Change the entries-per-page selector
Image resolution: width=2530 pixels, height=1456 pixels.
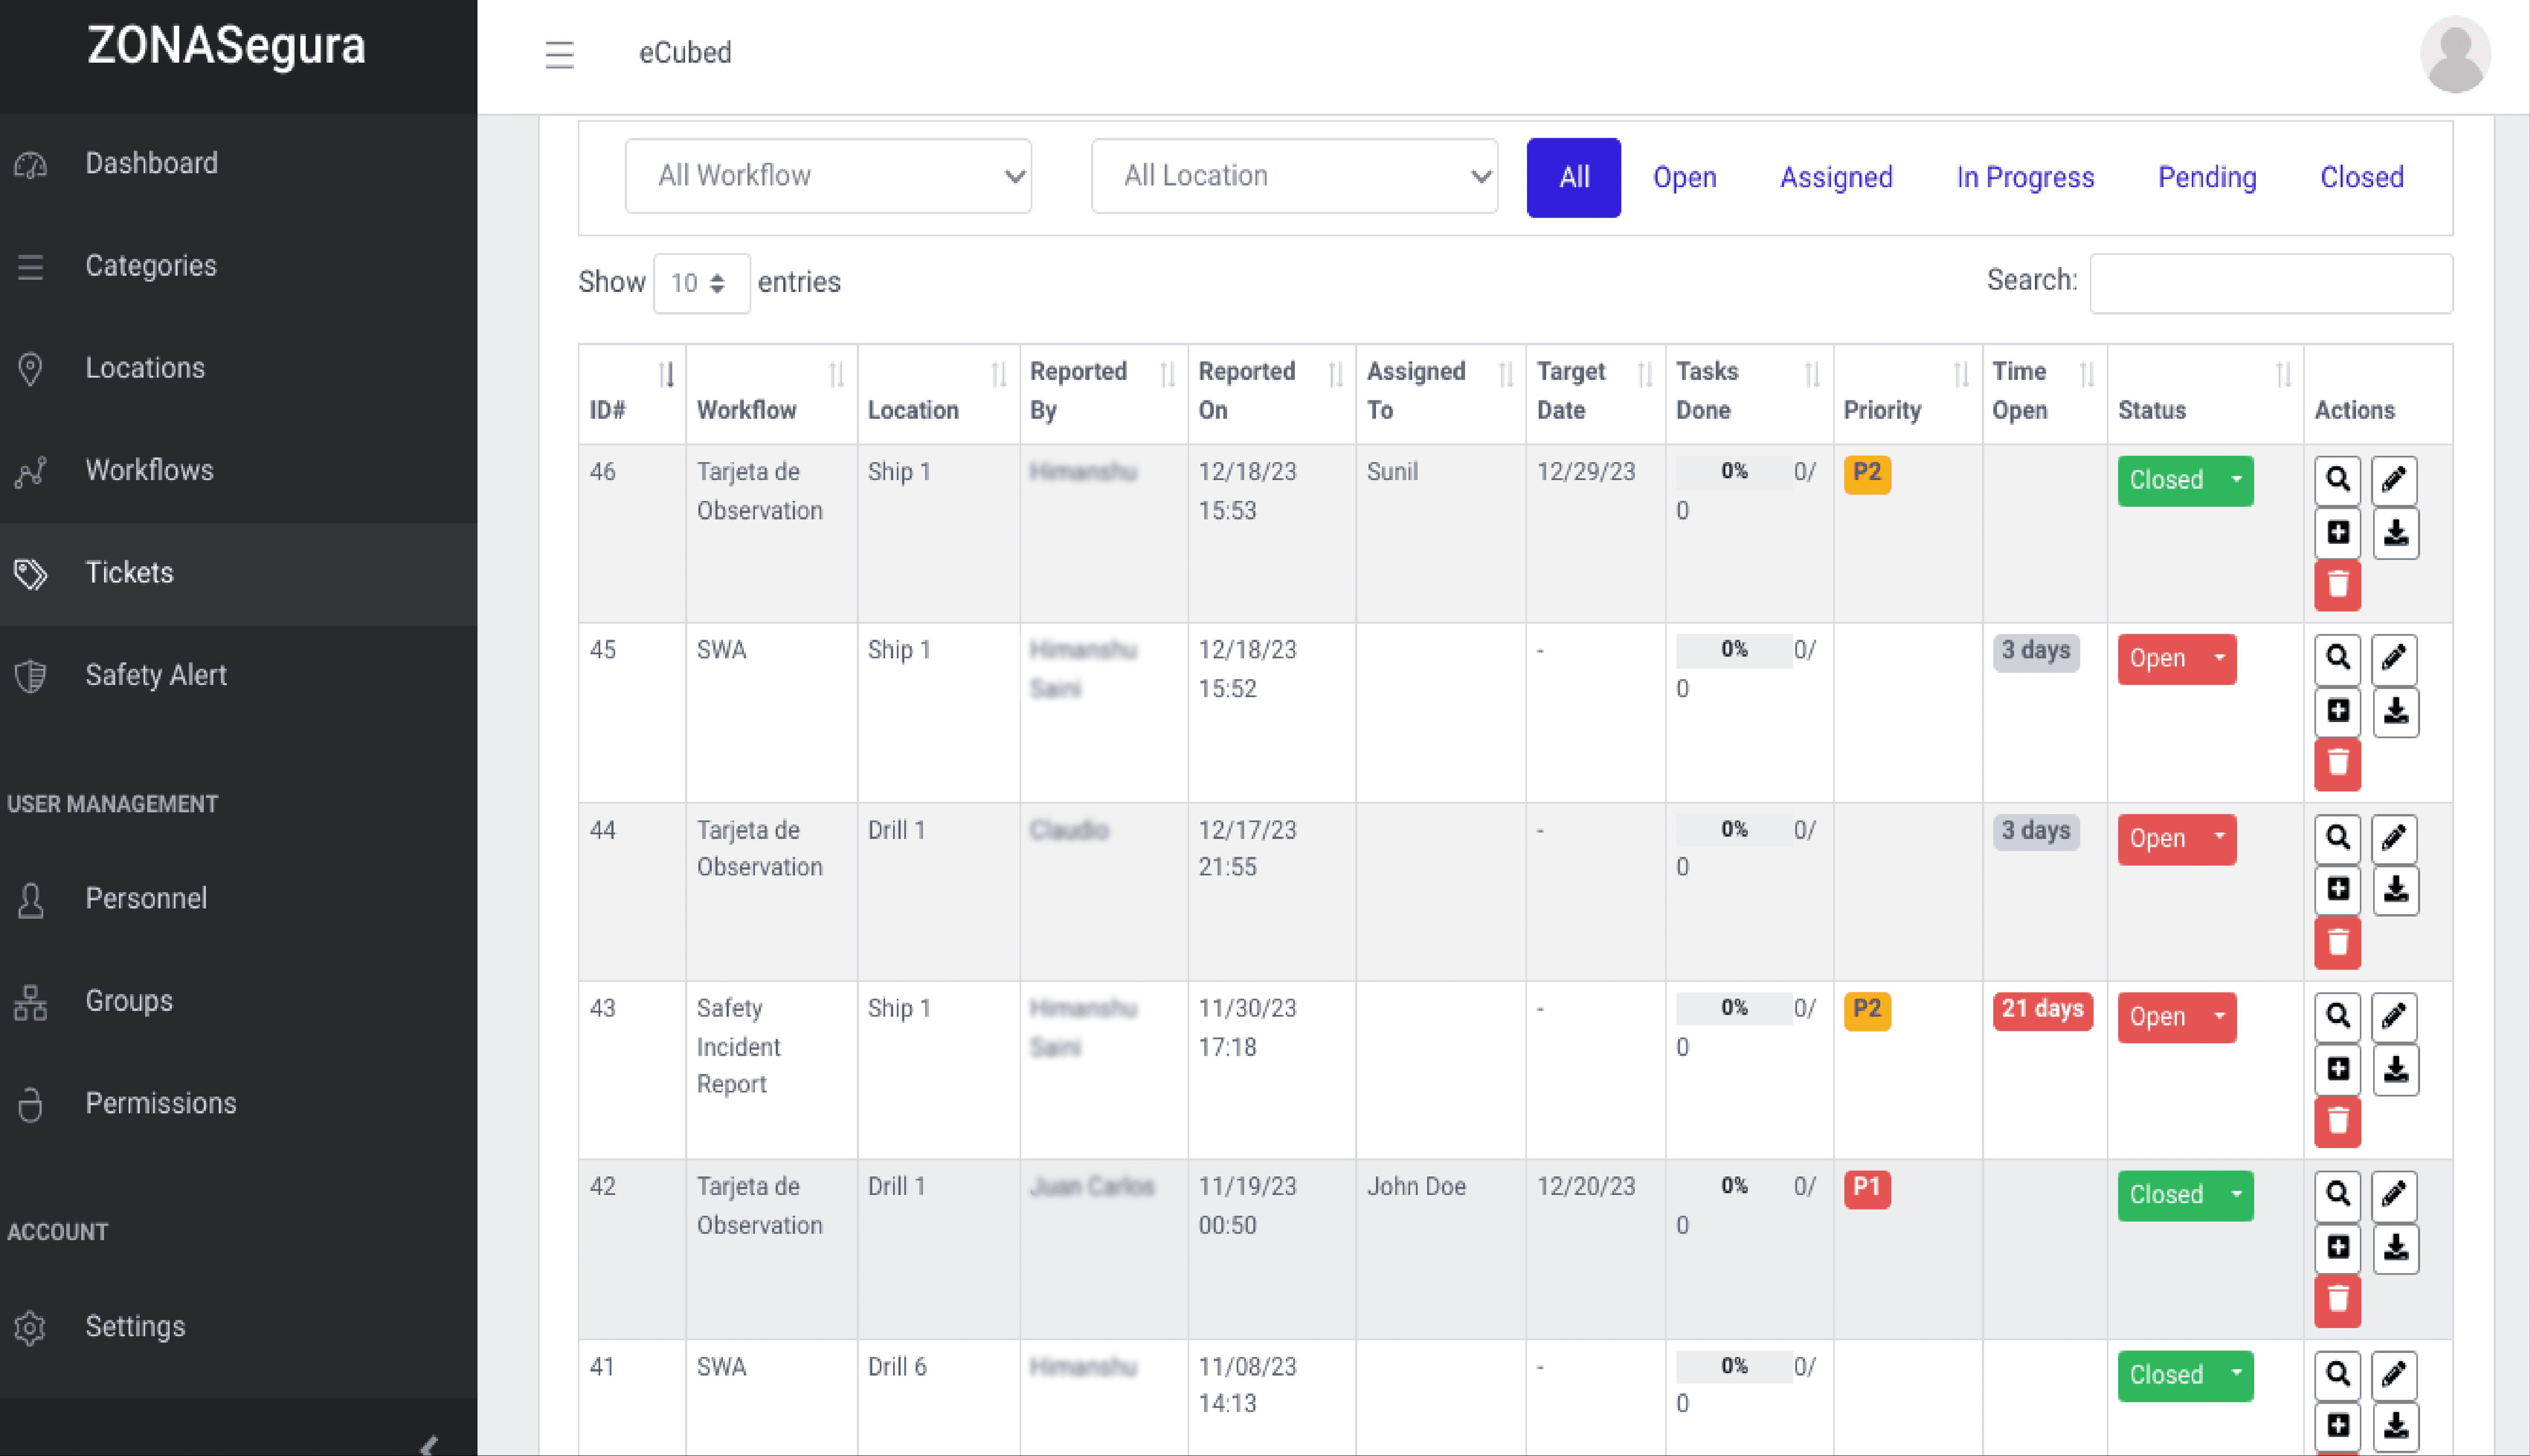click(x=701, y=283)
